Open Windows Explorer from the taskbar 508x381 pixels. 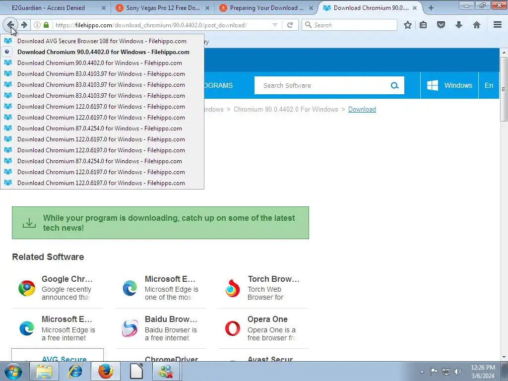(x=44, y=371)
